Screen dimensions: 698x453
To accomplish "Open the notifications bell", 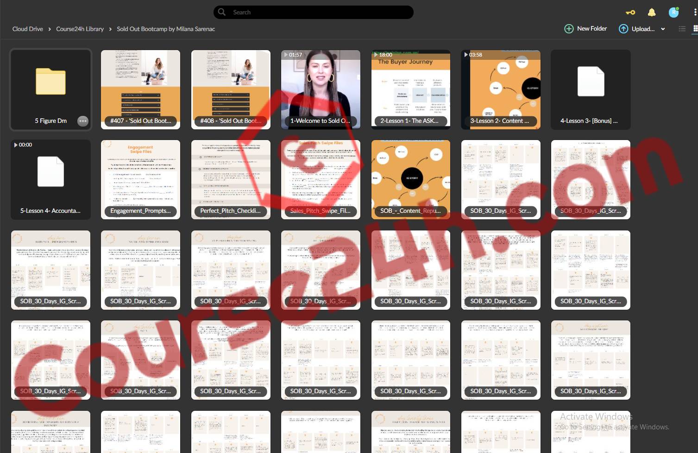I will click(652, 13).
